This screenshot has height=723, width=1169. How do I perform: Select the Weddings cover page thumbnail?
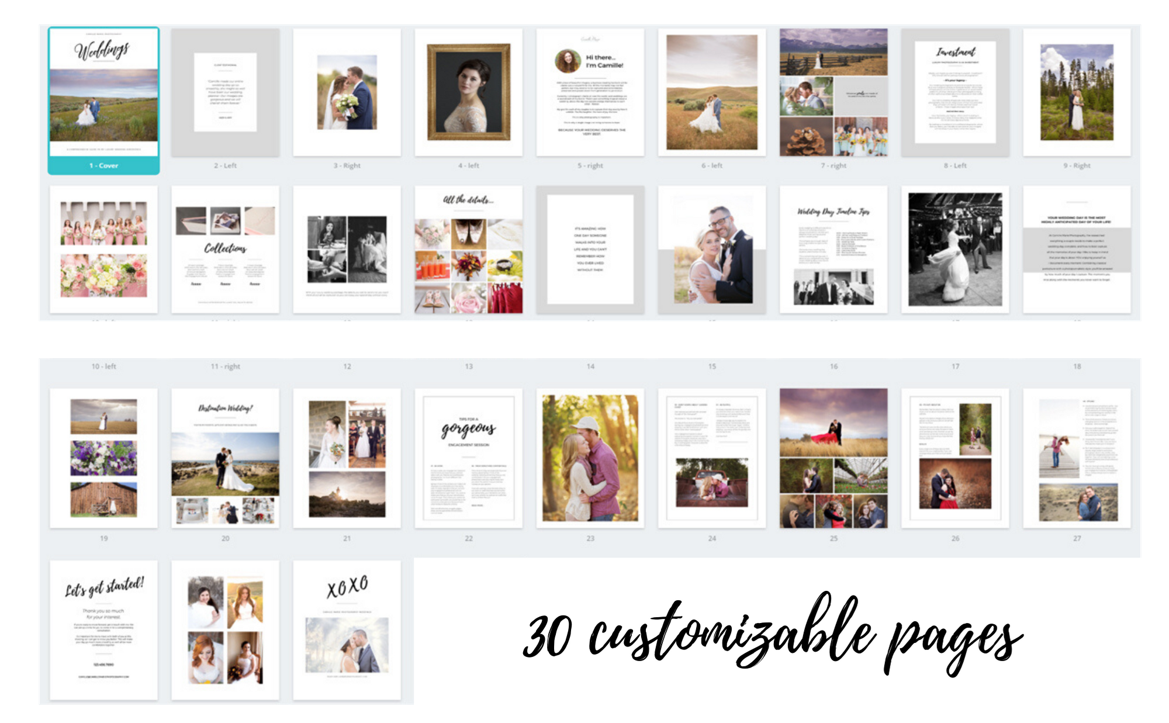pos(103,92)
